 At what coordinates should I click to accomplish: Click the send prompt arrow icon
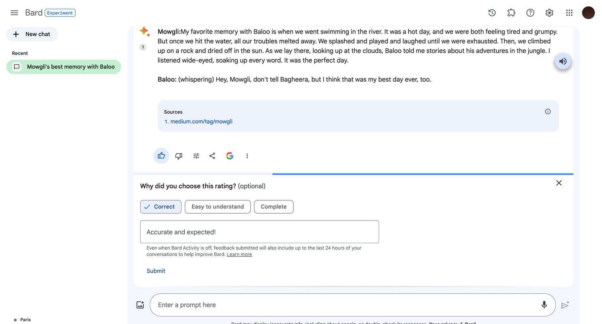(565, 305)
